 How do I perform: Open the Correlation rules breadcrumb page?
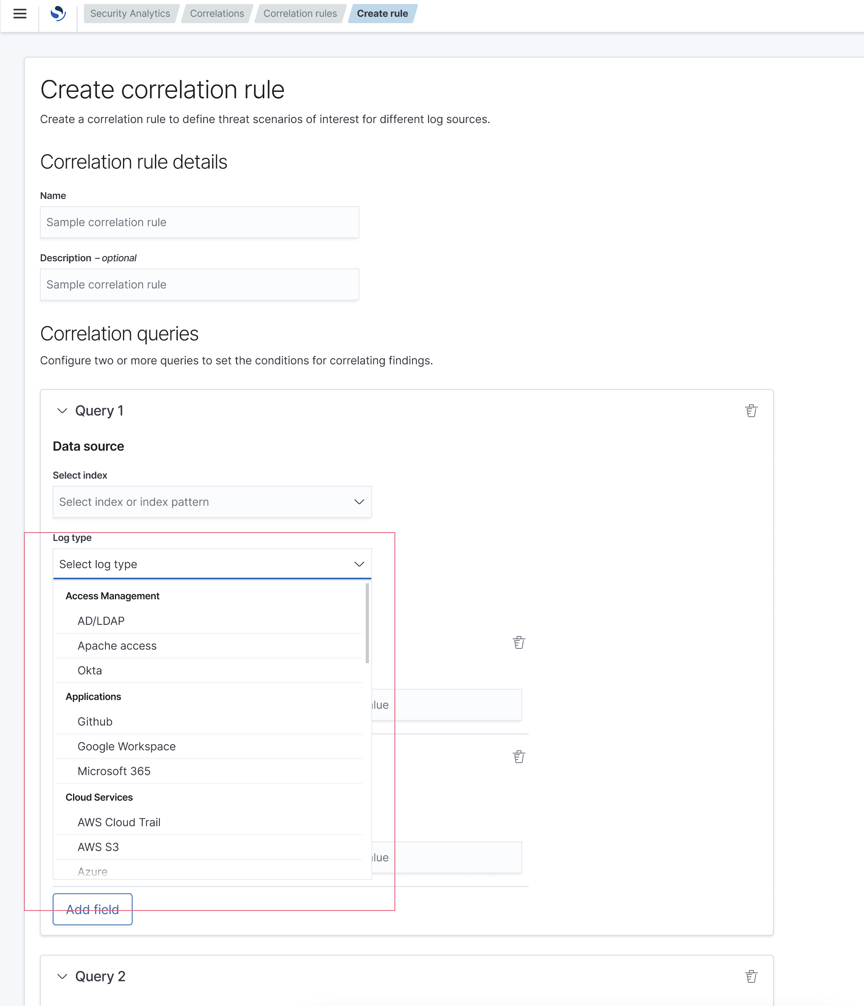(300, 14)
